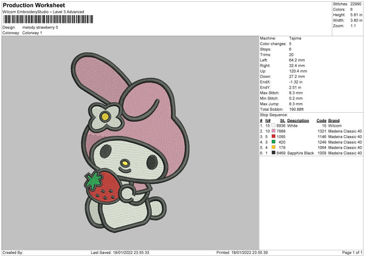Select the stitch count "6936" in row 1
This screenshot has width=365, height=257.
[281, 125]
